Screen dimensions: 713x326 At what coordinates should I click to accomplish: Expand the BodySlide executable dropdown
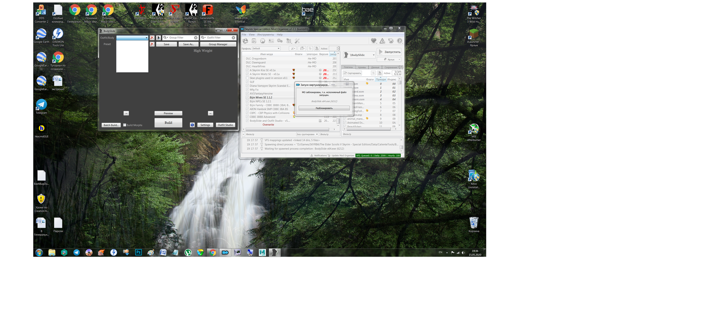click(x=373, y=55)
